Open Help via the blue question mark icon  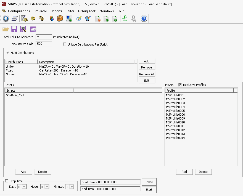coord(144,18)
